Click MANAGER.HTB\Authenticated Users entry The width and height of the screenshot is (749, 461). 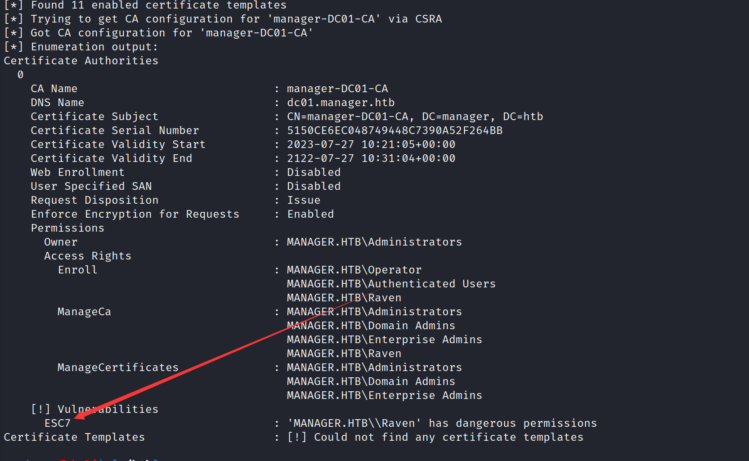tap(391, 284)
